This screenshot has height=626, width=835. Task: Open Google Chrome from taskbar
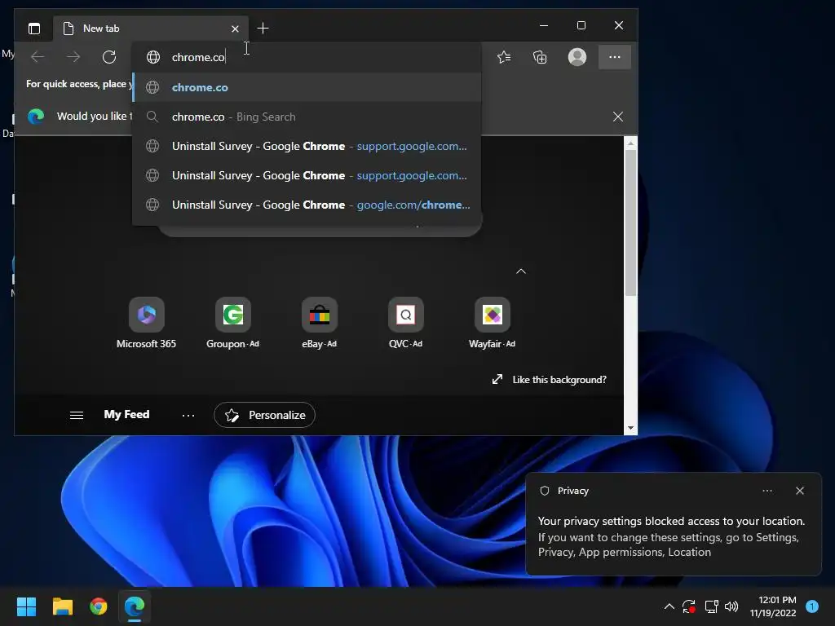pyautogui.click(x=99, y=606)
